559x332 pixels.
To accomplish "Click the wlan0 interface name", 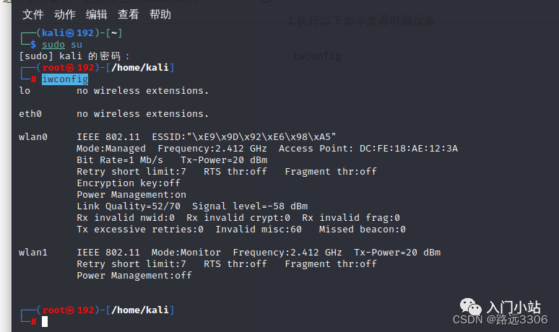I will (33, 137).
